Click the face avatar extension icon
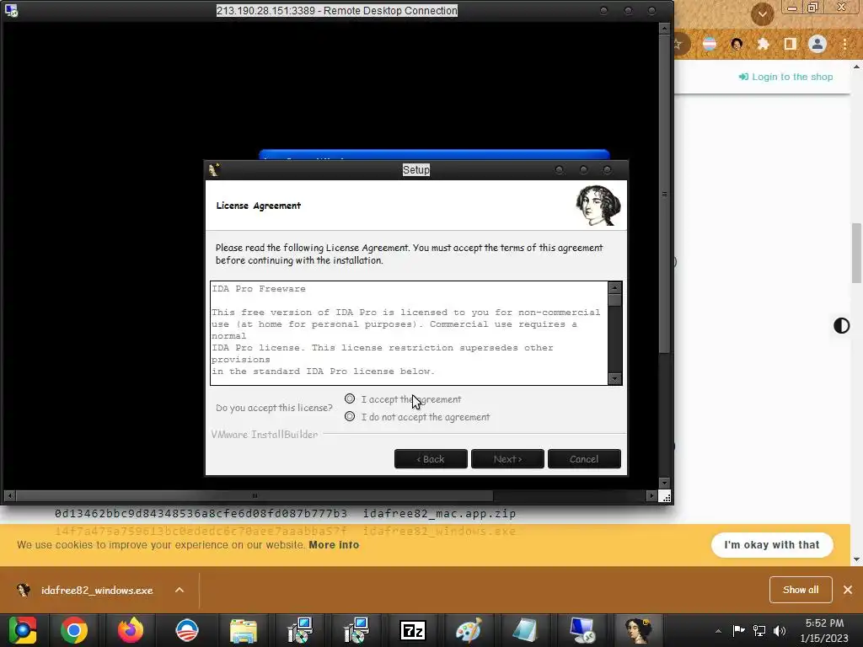Image resolution: width=863 pixels, height=647 pixels. pos(737,44)
